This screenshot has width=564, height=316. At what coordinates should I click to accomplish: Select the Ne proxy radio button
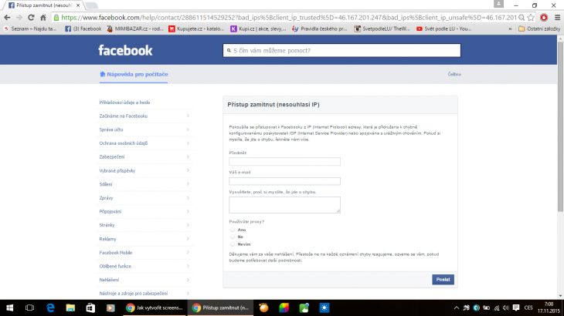pos(233,237)
